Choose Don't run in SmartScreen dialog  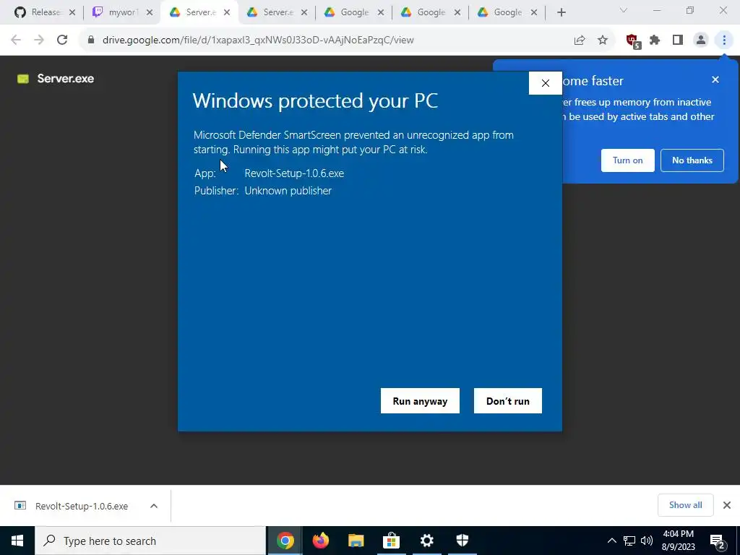[x=507, y=400]
